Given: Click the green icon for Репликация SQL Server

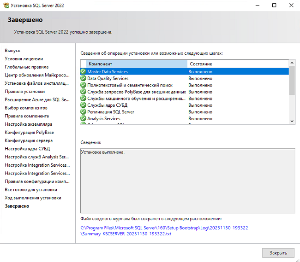Looking at the screenshot, I should [x=83, y=112].
